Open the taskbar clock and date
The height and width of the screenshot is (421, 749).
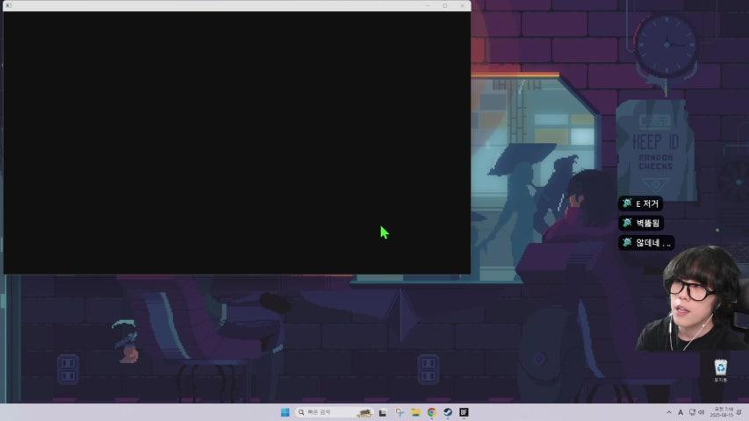coord(721,412)
